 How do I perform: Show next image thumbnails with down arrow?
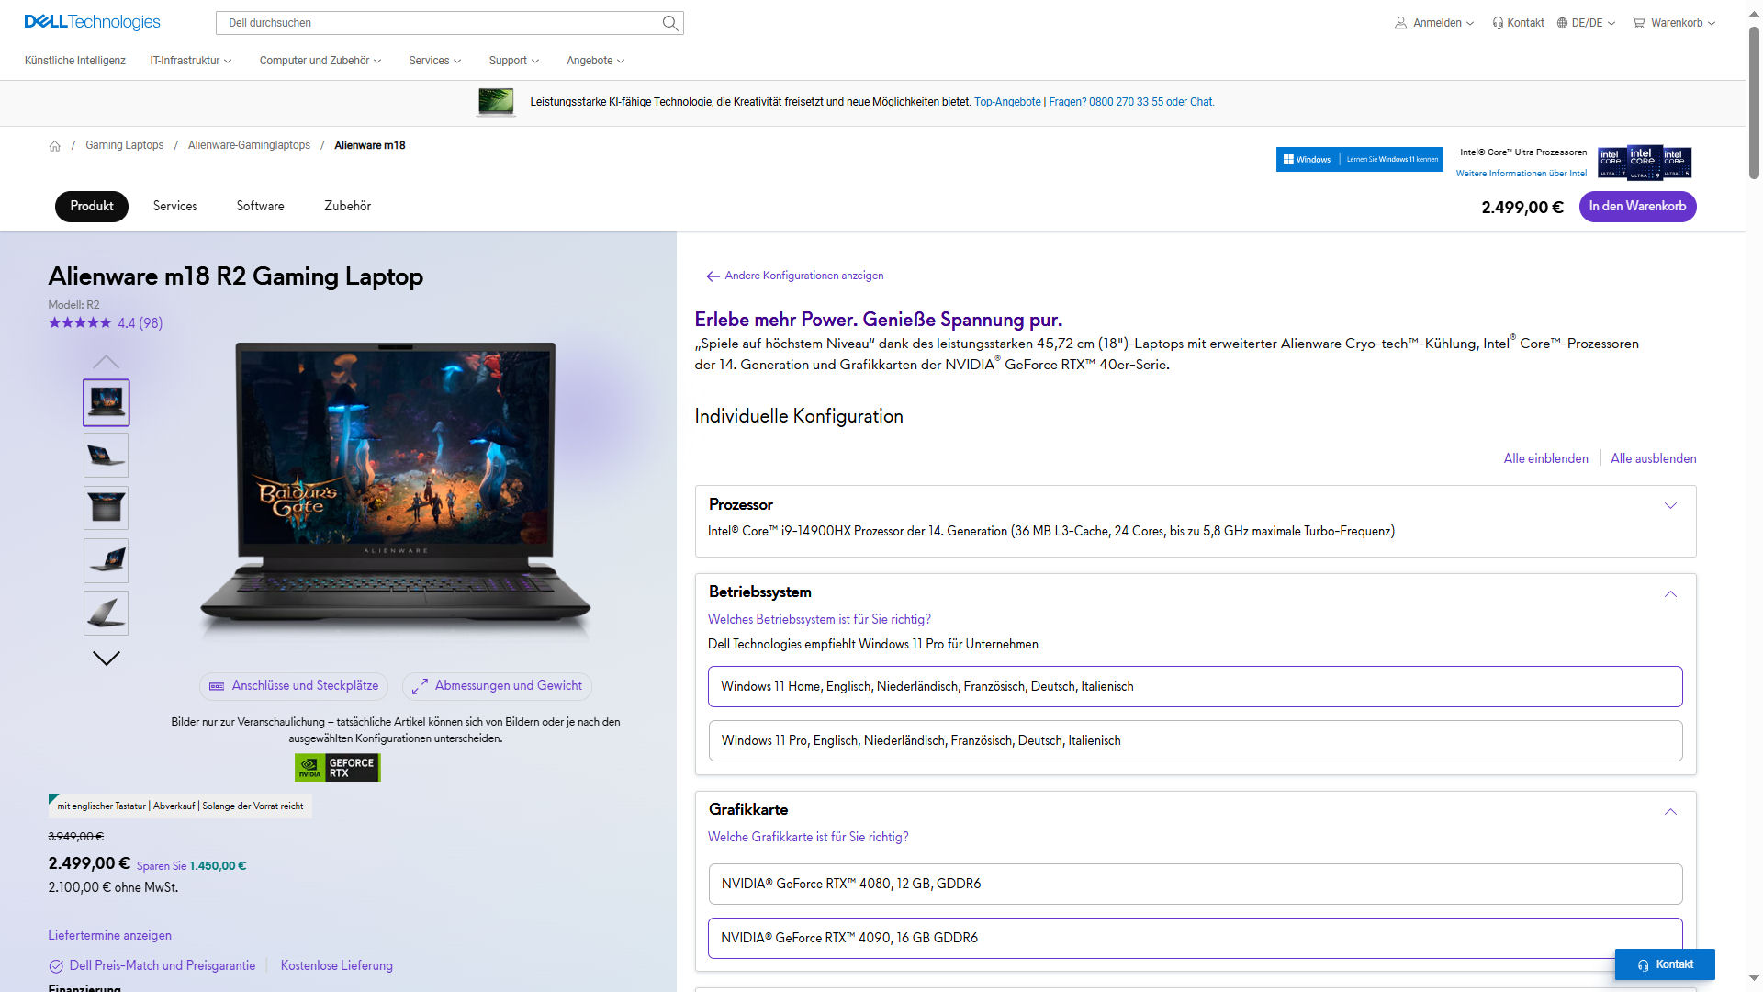point(107,659)
